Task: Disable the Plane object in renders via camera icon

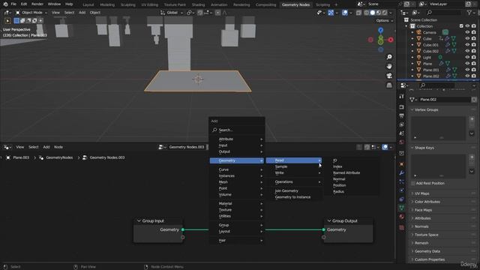Action: pos(473,63)
